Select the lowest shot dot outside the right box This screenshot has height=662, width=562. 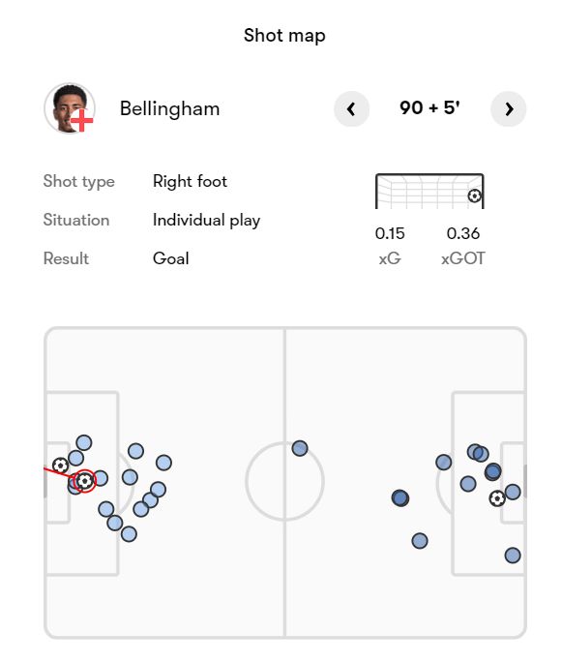point(420,541)
